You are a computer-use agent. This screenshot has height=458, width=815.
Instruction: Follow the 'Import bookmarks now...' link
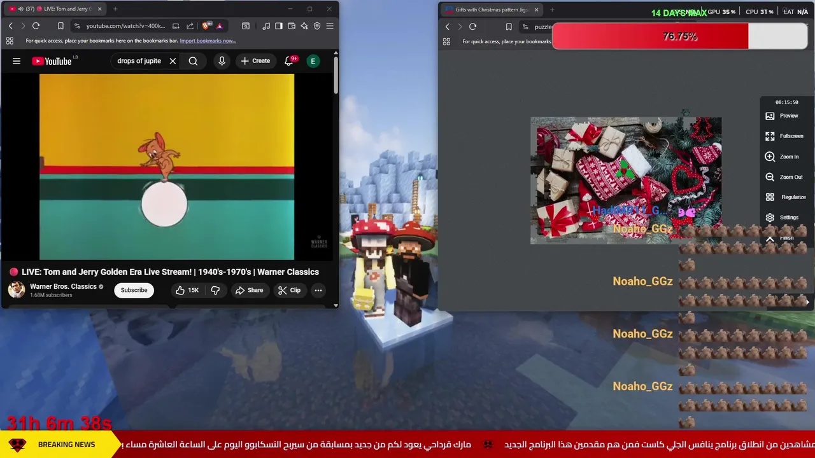pos(208,41)
